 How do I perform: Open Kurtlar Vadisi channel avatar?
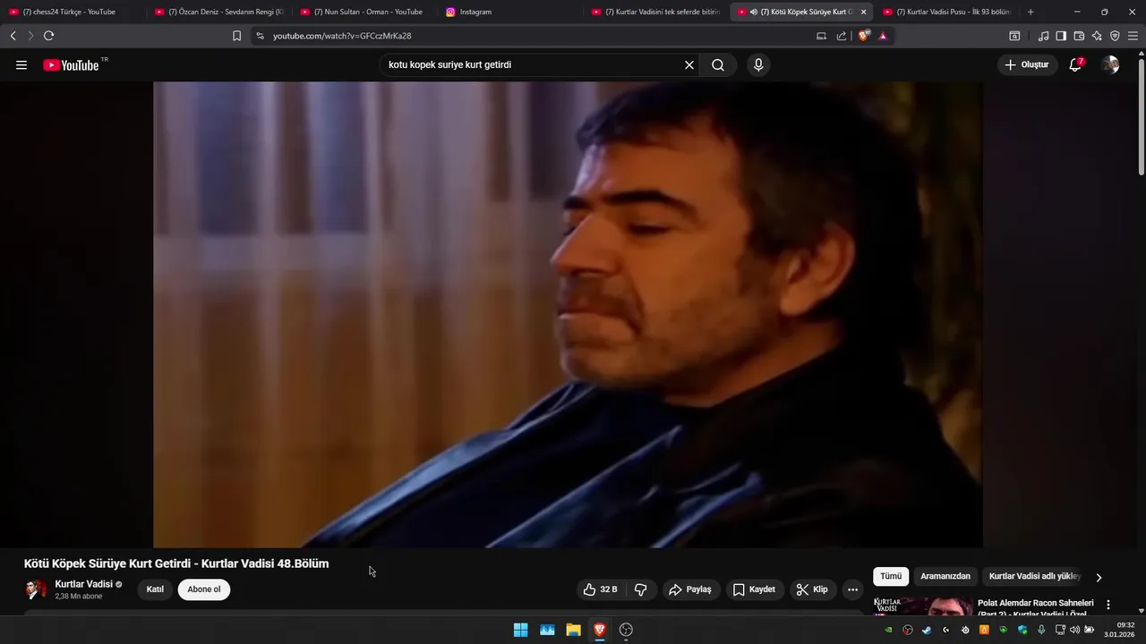pyautogui.click(x=36, y=589)
